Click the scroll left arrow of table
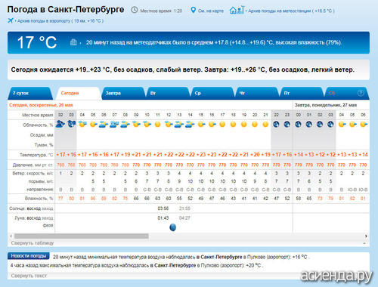 pos(11,236)
